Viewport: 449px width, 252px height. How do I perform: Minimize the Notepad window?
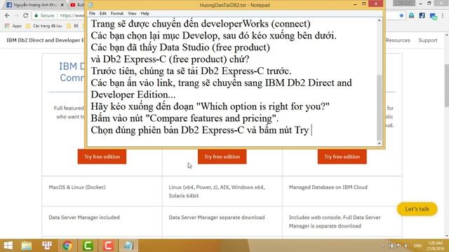[x=355, y=4]
